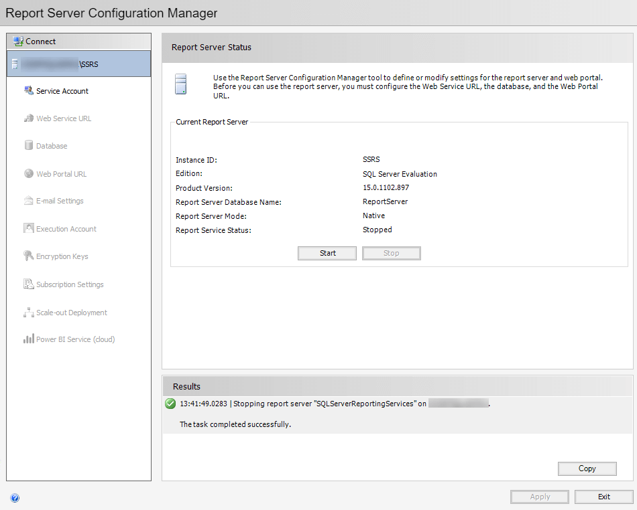Screen dimensions: 637x510
Task: Exit the Configuration Manager
Action: click(604, 497)
